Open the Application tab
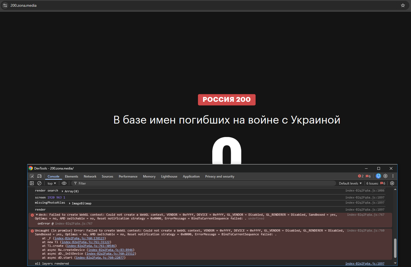The image size is (411, 267). tap(191, 177)
